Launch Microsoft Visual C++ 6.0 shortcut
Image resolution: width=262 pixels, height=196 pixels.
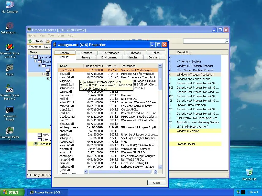(x=10, y=51)
